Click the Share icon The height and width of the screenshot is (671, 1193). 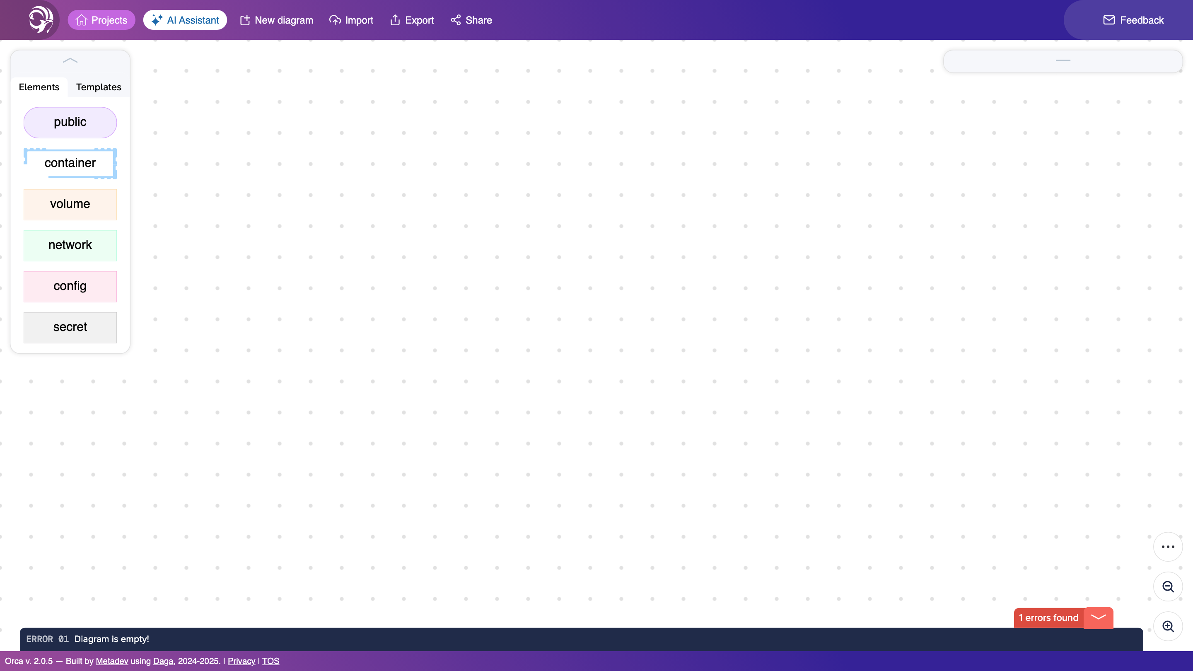tap(456, 20)
